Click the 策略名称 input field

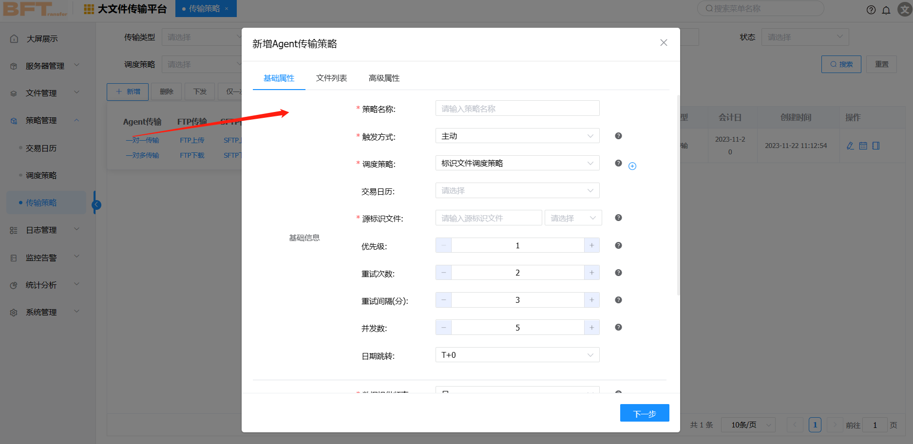click(x=517, y=109)
